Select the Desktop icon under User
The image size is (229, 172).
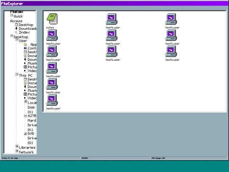[25, 52]
